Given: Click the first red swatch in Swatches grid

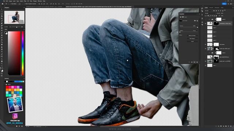Looking at the screenshot, I should pos(7,87).
